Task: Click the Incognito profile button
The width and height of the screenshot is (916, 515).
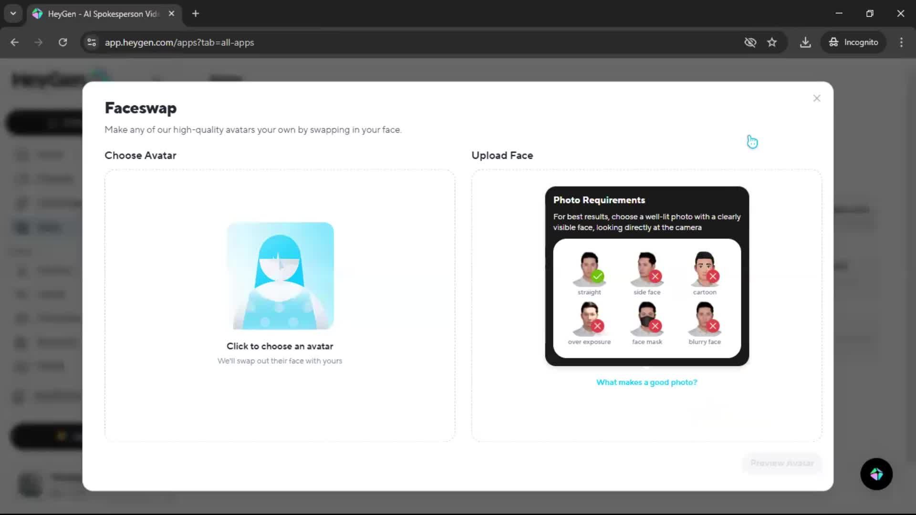Action: 854,42
